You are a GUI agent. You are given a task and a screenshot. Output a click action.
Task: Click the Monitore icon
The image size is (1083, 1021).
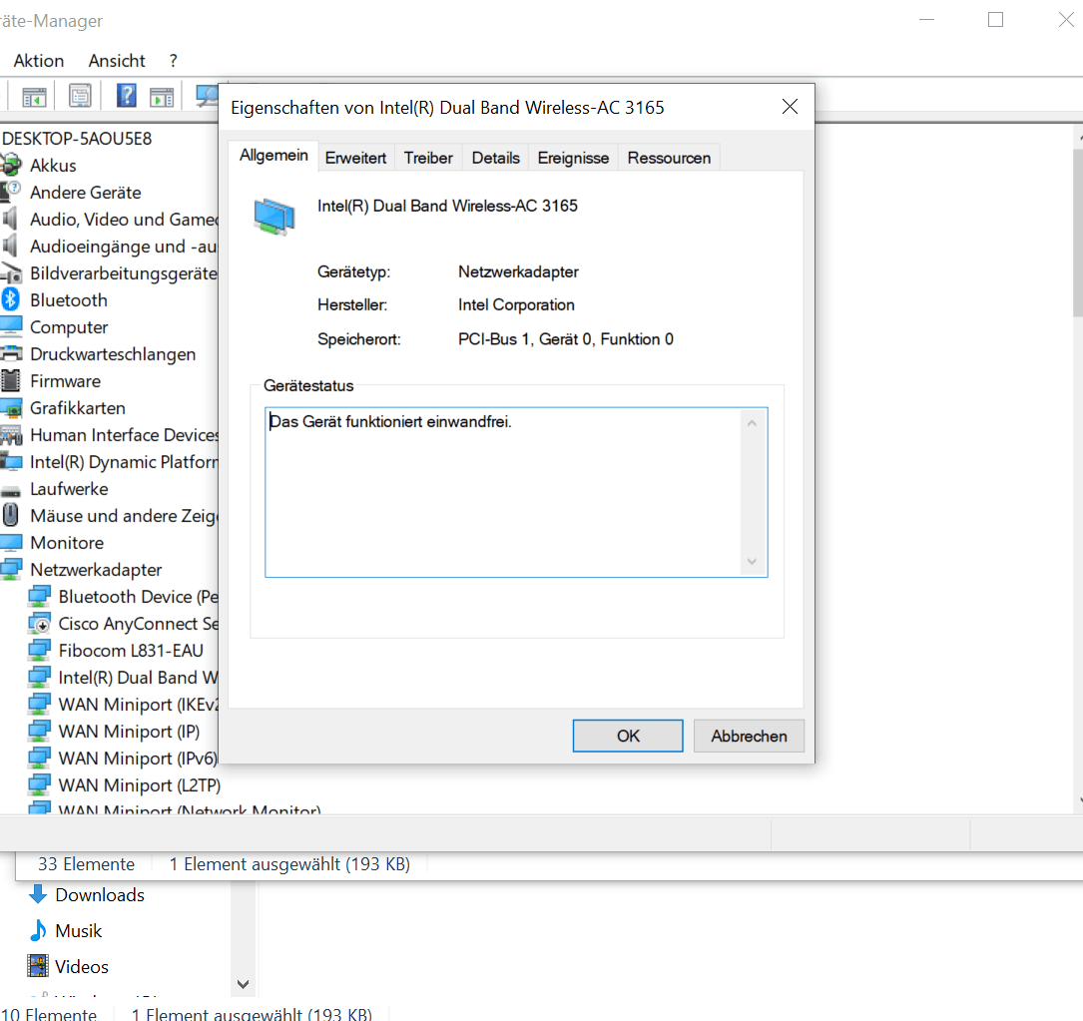click(x=10, y=542)
